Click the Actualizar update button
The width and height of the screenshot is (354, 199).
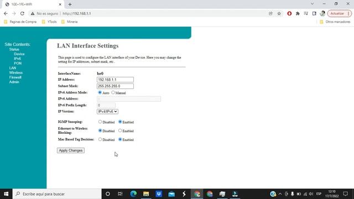tap(337, 13)
